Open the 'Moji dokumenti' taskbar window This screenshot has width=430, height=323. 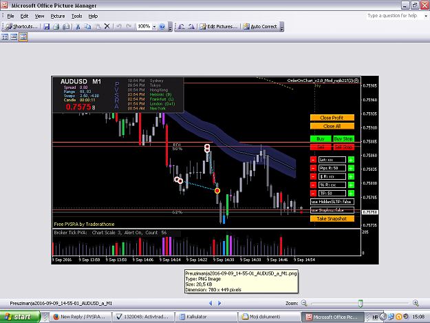tap(269, 317)
